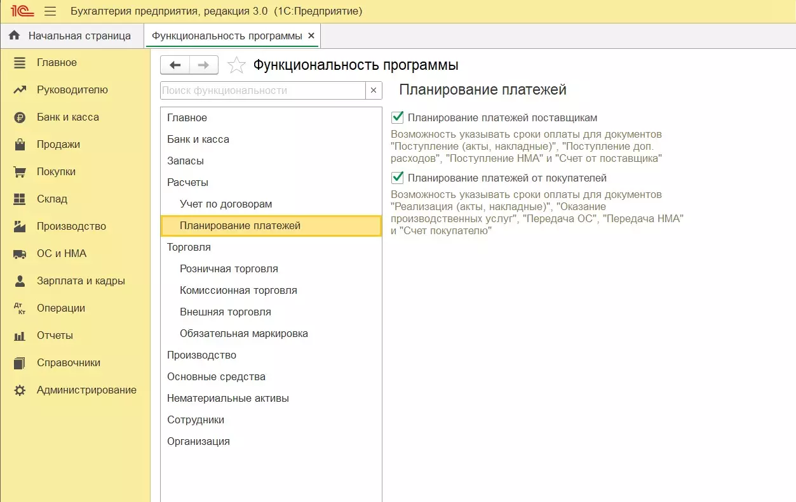Screen dimensions: 796x502
Task: Click the Банк и касса ruble icon
Action: [x=20, y=117]
